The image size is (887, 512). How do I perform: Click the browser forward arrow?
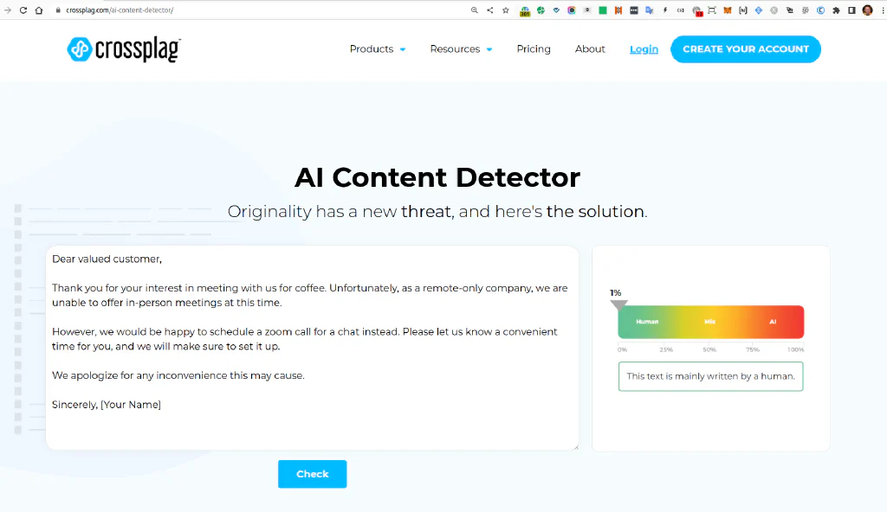[8, 10]
